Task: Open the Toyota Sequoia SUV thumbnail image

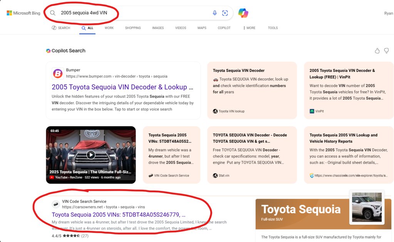Action: click(367, 207)
